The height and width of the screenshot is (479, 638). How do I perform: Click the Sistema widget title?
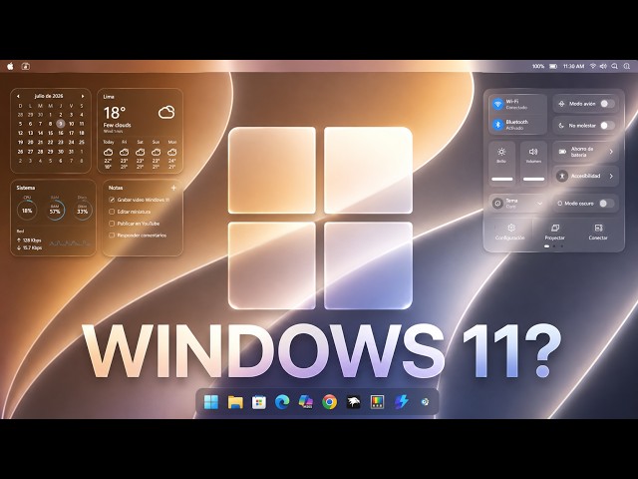(26, 188)
